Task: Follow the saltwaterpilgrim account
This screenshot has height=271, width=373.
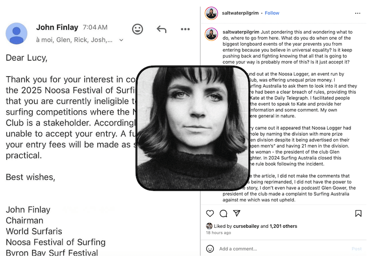Action: pos(272,13)
